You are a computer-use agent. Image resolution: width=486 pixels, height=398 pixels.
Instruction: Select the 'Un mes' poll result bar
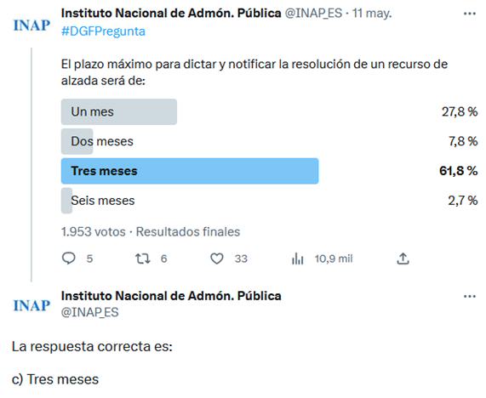(x=119, y=111)
